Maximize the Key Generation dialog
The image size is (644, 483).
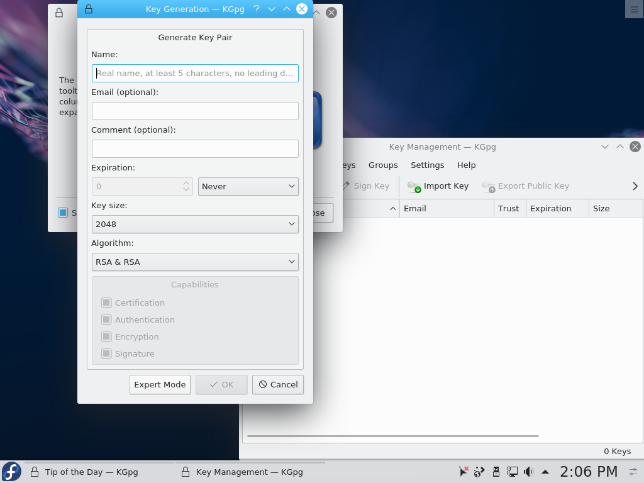287,9
